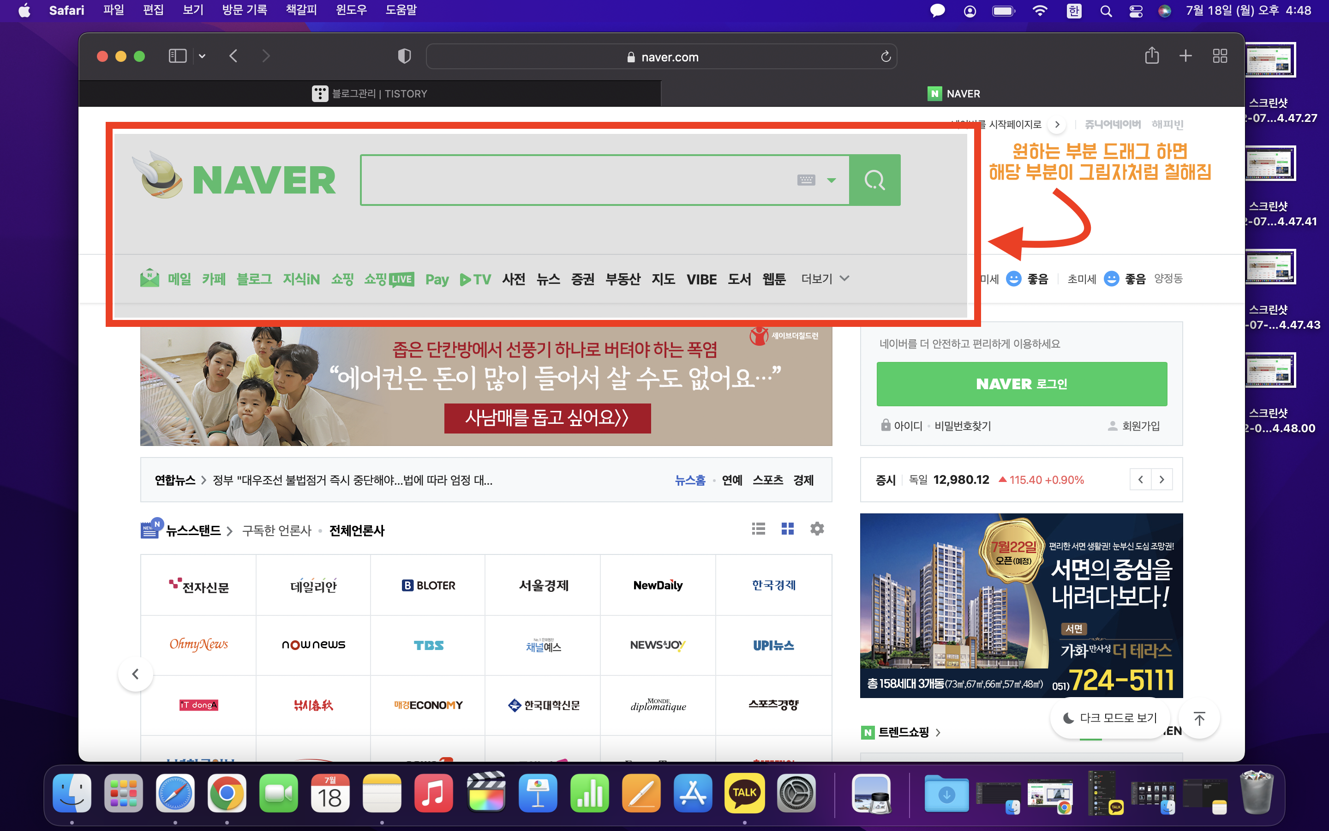1329x831 pixels.
Task: Open the tab overview grid icon
Action: tap(1220, 56)
